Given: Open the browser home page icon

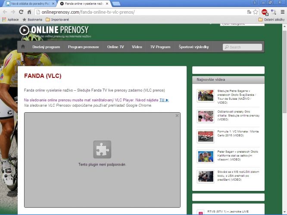Looking at the screenshot, I should tap(29, 12).
